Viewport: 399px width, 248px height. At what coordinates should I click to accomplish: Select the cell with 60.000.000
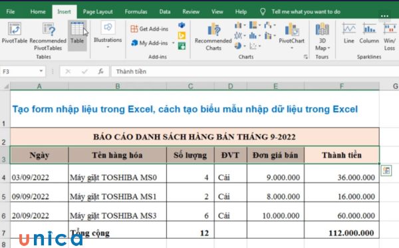click(342, 211)
